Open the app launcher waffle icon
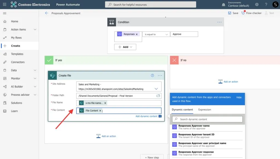 tap(4, 4)
